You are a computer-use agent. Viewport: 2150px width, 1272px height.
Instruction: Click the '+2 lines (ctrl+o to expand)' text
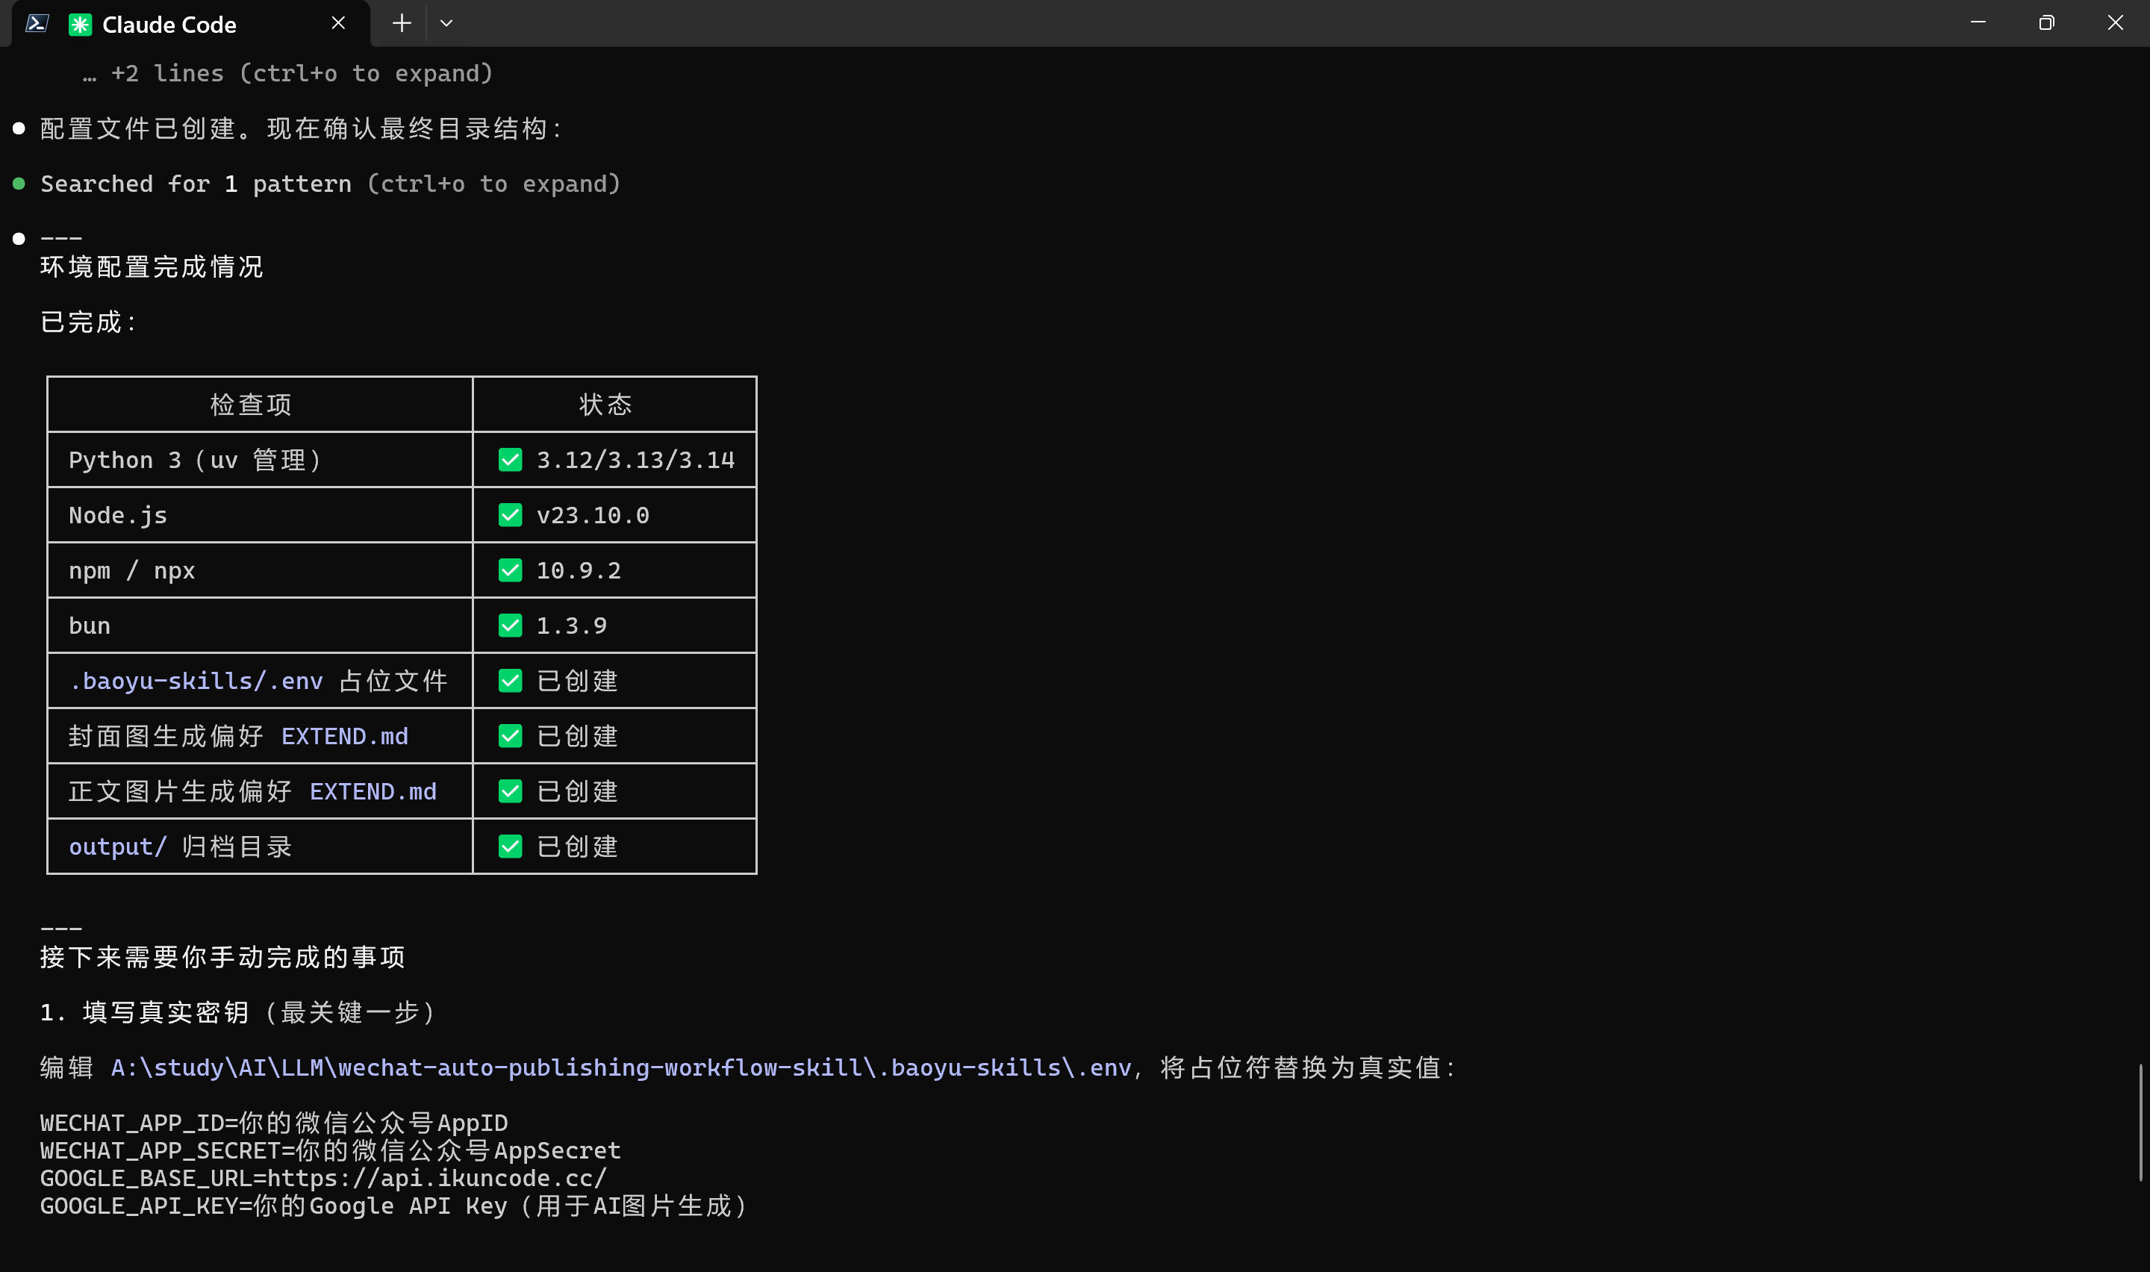coord(288,74)
